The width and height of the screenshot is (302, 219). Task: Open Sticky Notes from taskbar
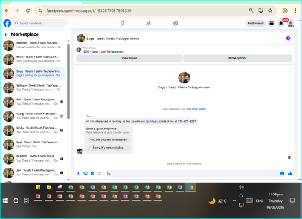click(x=38, y=187)
